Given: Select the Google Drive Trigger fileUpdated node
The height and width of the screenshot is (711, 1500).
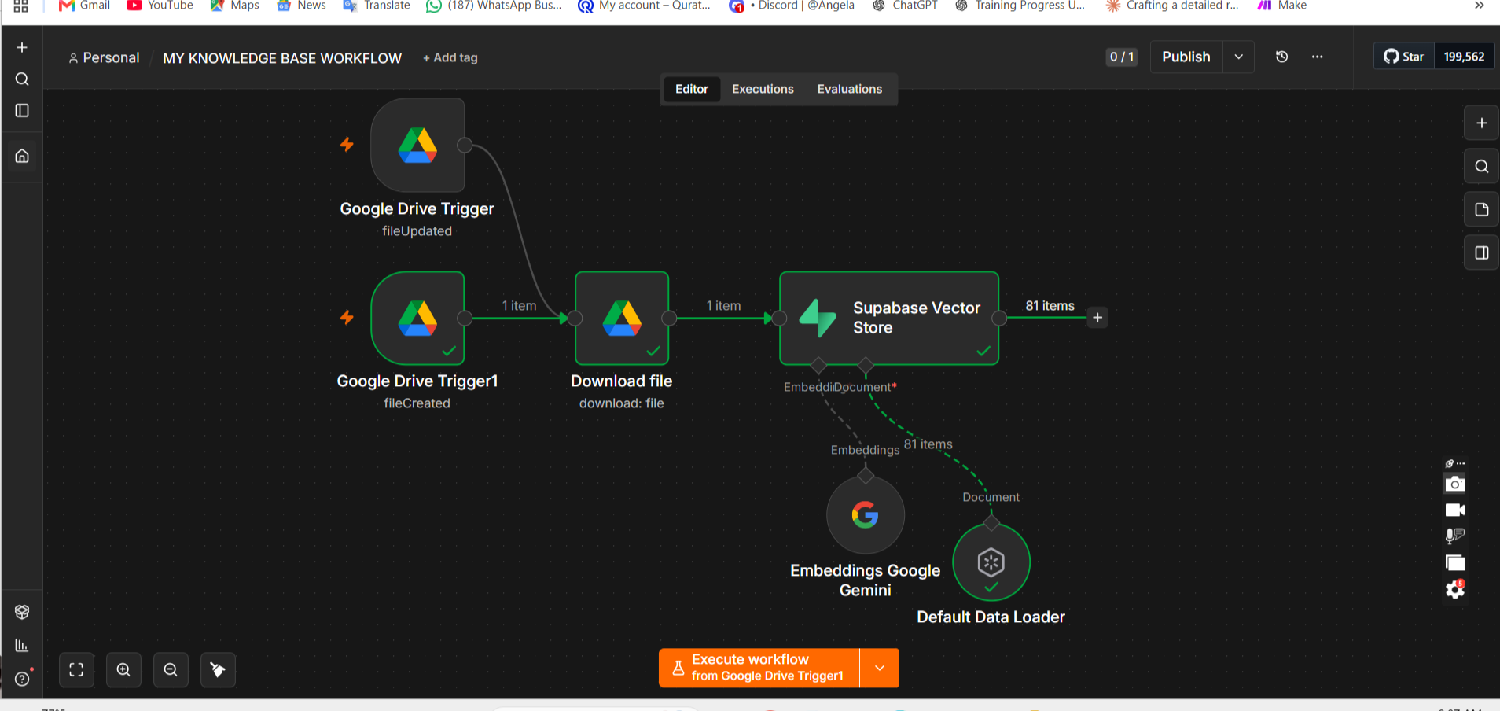Looking at the screenshot, I should (x=417, y=145).
